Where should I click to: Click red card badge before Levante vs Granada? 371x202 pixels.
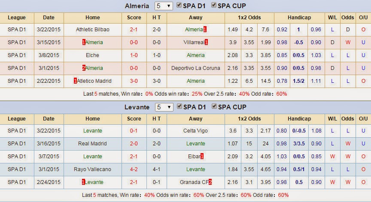(83, 182)
